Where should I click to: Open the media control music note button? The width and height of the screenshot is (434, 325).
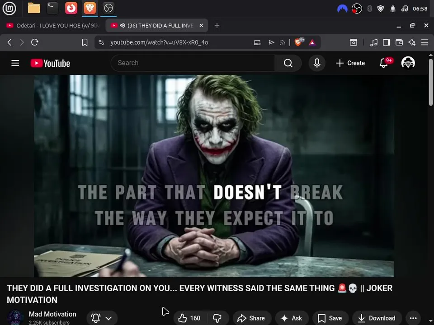374,42
